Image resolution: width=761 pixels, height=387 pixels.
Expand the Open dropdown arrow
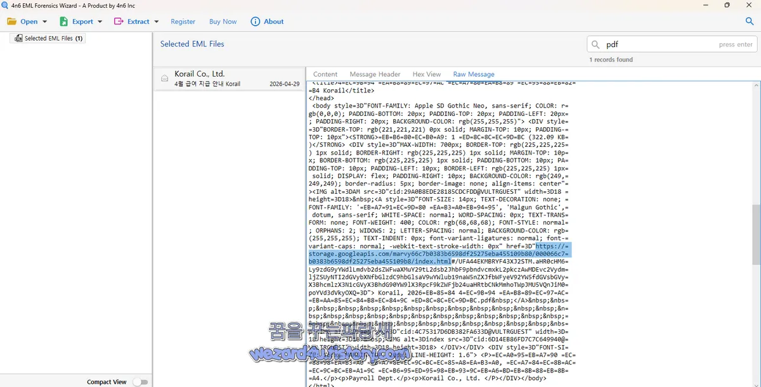coord(44,22)
